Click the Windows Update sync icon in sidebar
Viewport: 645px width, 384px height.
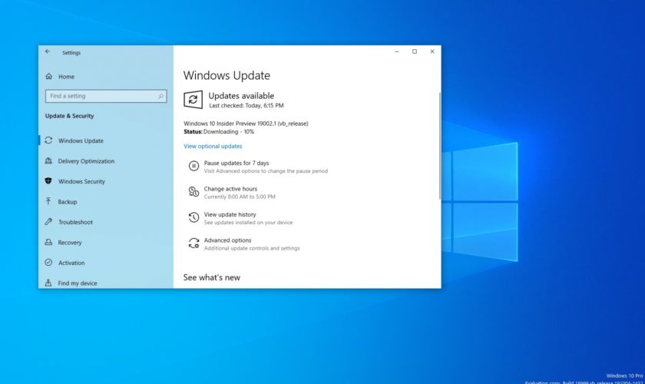pyautogui.click(x=48, y=141)
